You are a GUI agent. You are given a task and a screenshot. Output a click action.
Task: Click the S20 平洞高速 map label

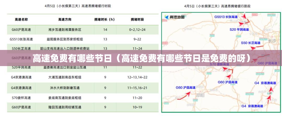click(x=239, y=30)
